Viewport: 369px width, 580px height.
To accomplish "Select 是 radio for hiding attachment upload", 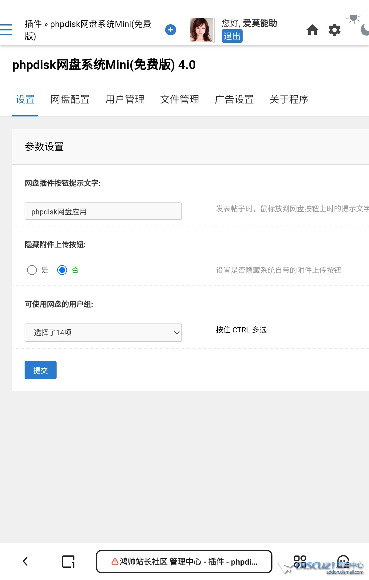I will pos(32,270).
